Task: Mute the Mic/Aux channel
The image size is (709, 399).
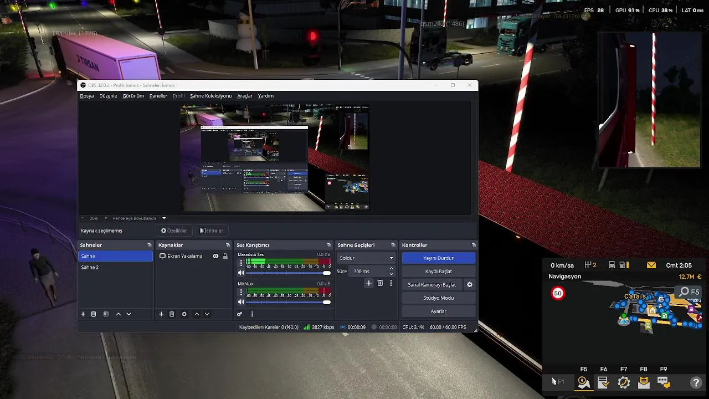Action: point(241,302)
